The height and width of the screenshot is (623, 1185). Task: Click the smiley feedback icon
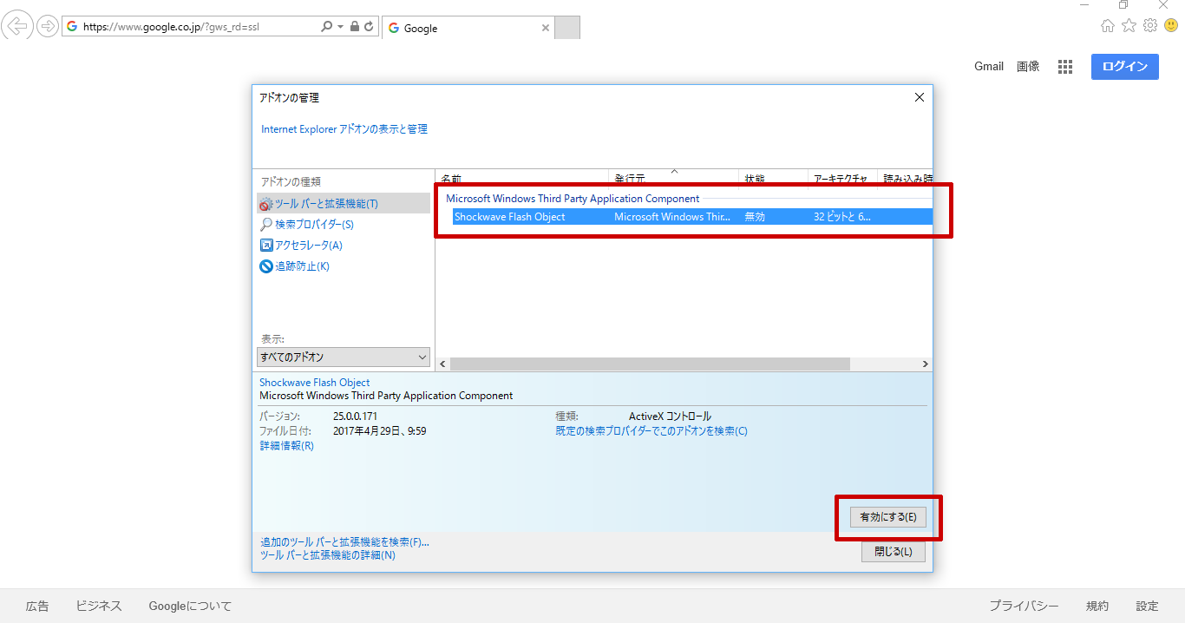click(1171, 26)
